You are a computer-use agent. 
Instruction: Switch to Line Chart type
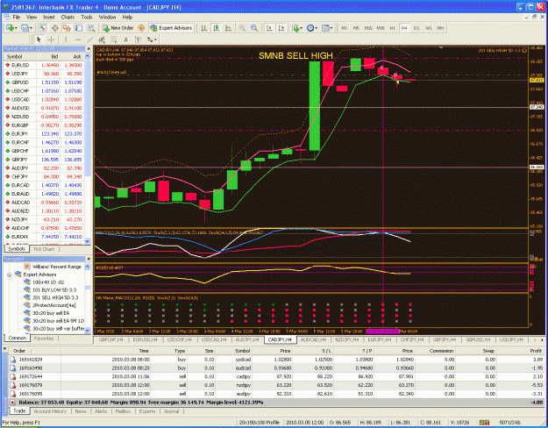tap(228, 28)
